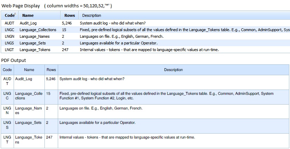This screenshot has width=290, height=149.
Task: Click the 5,246 rows value in web grid
Action: coord(67,23)
